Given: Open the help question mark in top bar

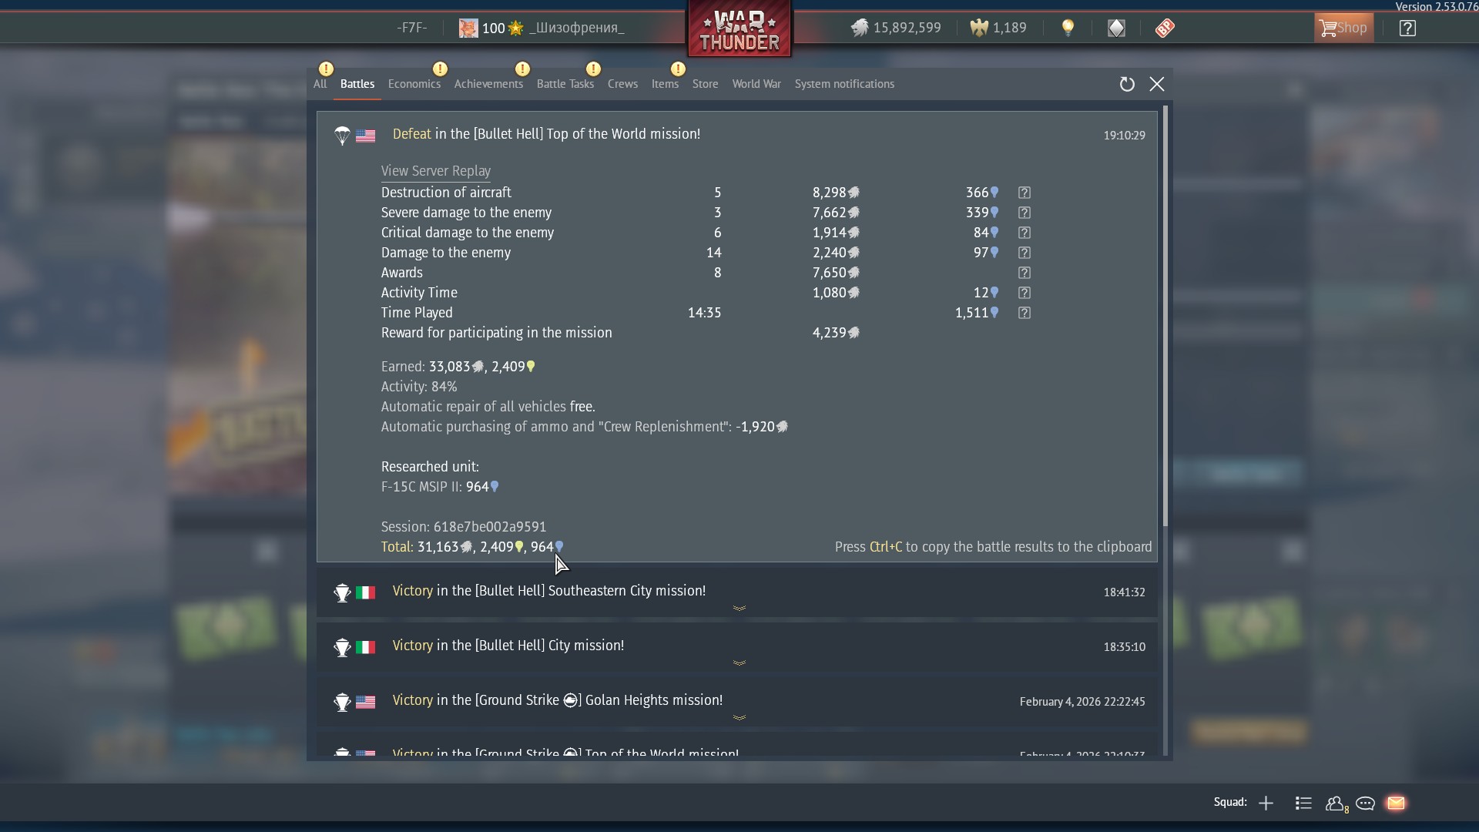Looking at the screenshot, I should (1407, 29).
